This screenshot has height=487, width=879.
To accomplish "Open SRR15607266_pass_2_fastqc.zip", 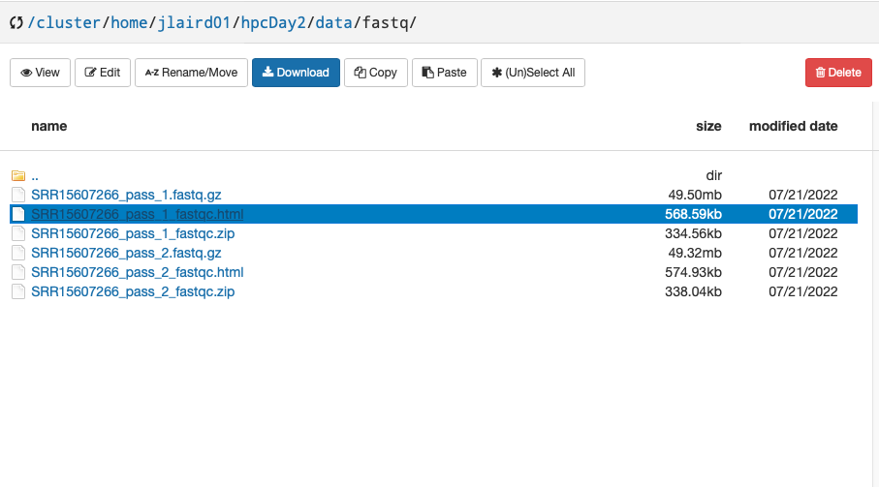I will (x=133, y=291).
